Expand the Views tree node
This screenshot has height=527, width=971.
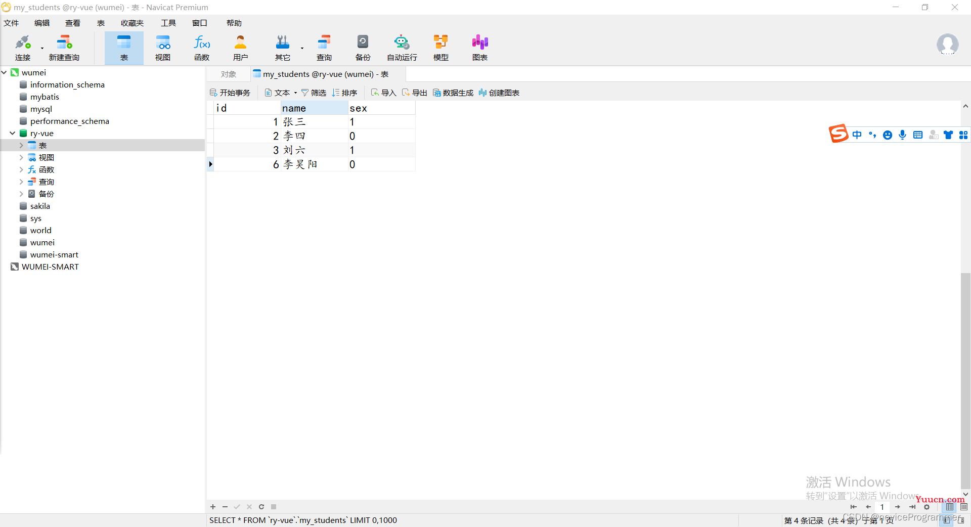pos(21,158)
